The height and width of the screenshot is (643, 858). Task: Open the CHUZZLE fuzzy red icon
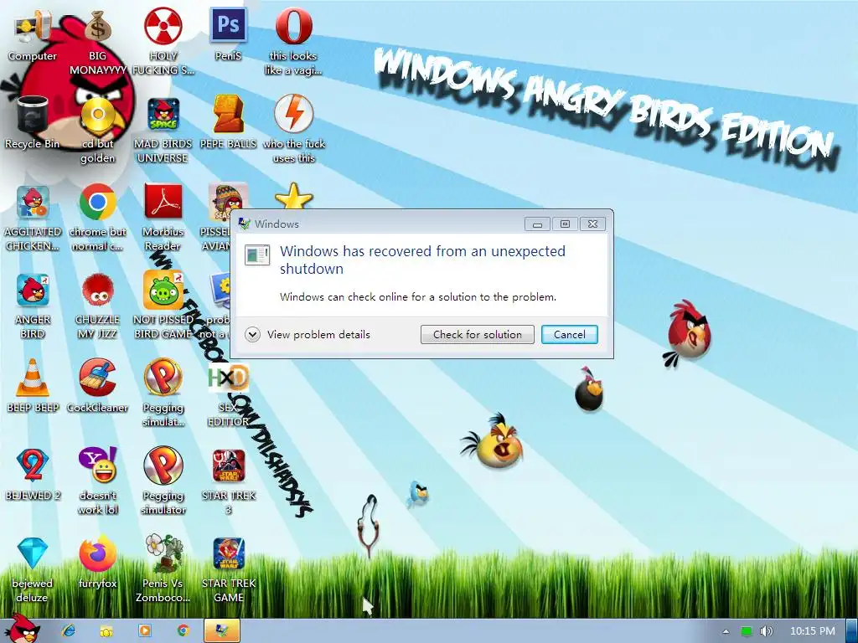[98, 304]
